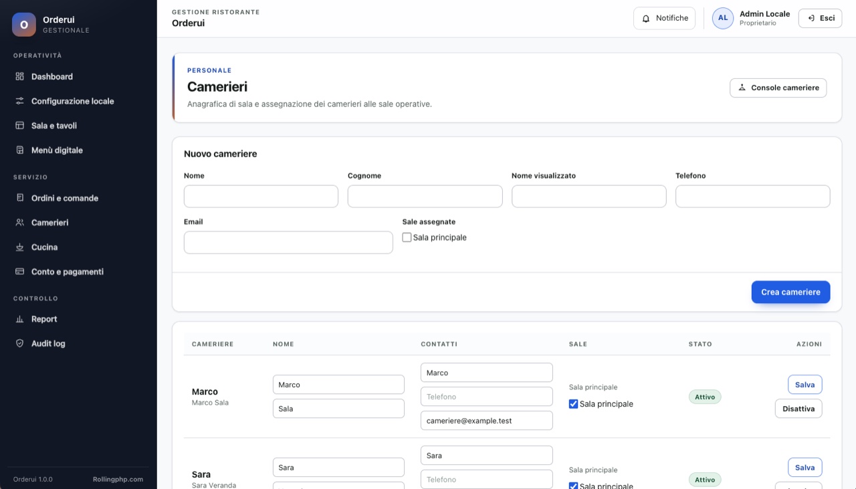Click the Rollingphp.com footer link
Viewport: 856px width, 489px height.
(x=118, y=480)
